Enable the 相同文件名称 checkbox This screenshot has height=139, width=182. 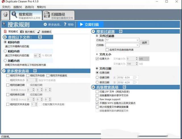(x=8, y=75)
